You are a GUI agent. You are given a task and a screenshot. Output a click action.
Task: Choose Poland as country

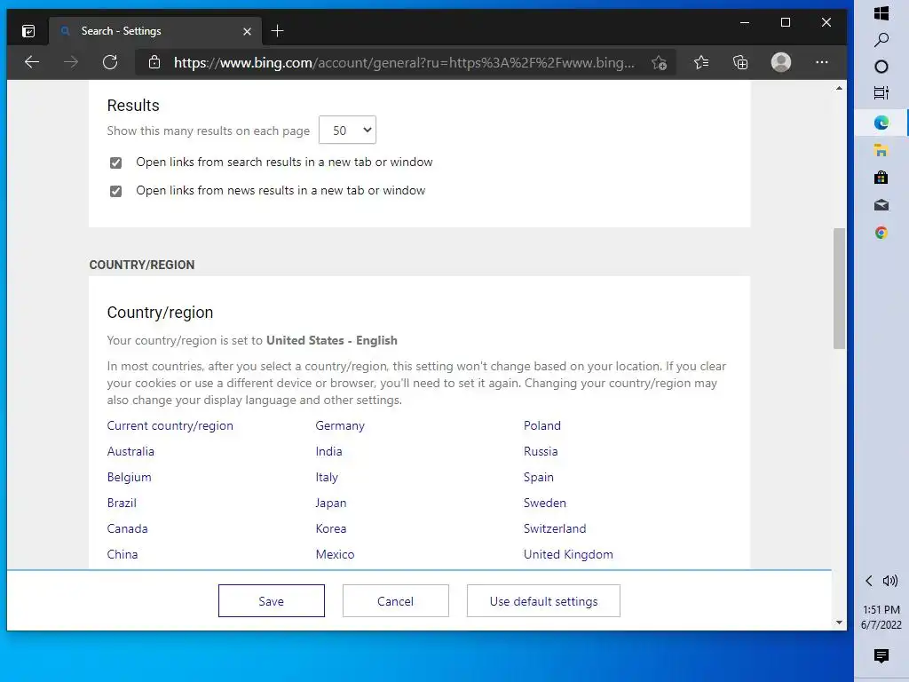[542, 425]
